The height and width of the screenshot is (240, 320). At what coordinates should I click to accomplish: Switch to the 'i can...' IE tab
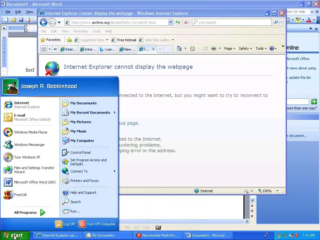coord(108,49)
